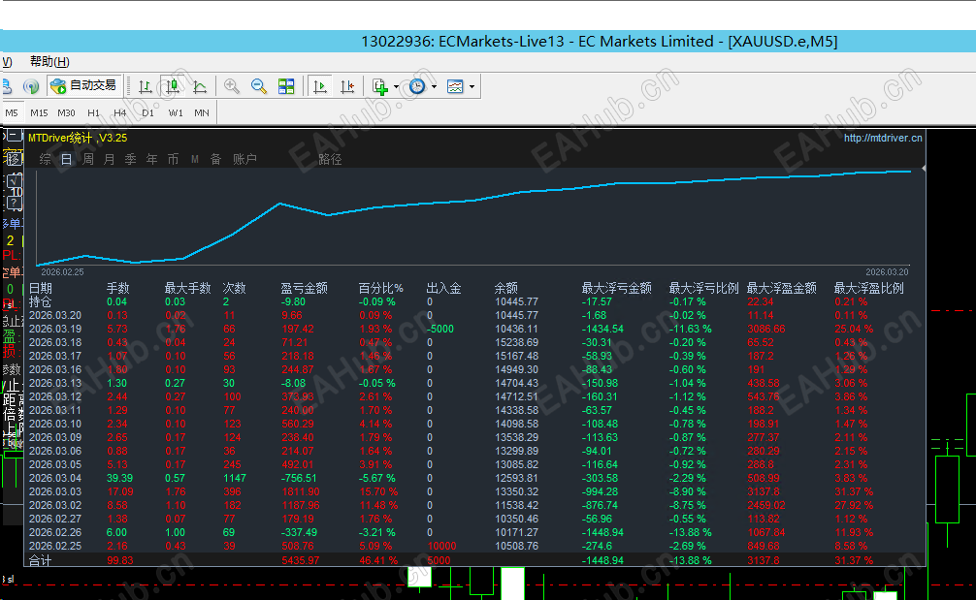This screenshot has height=600, width=976.
Task: Click the 5435.97 total profit value
Action: click(301, 560)
